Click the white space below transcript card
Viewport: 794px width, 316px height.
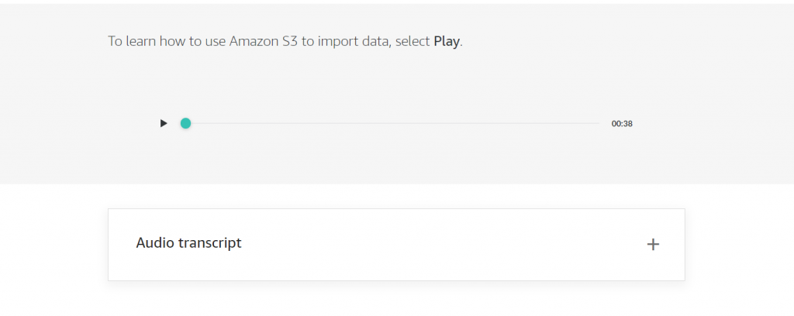396,299
